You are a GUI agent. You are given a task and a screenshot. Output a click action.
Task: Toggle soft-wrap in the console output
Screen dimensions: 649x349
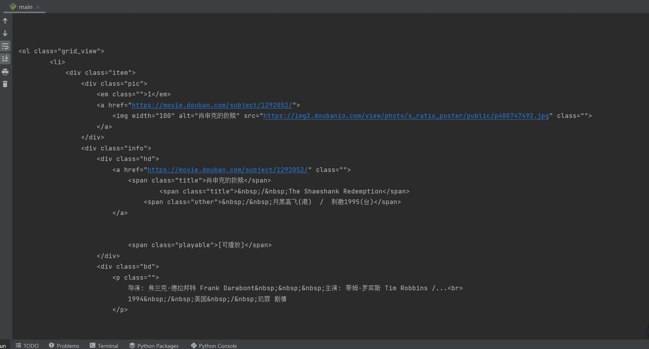pyautogui.click(x=5, y=46)
